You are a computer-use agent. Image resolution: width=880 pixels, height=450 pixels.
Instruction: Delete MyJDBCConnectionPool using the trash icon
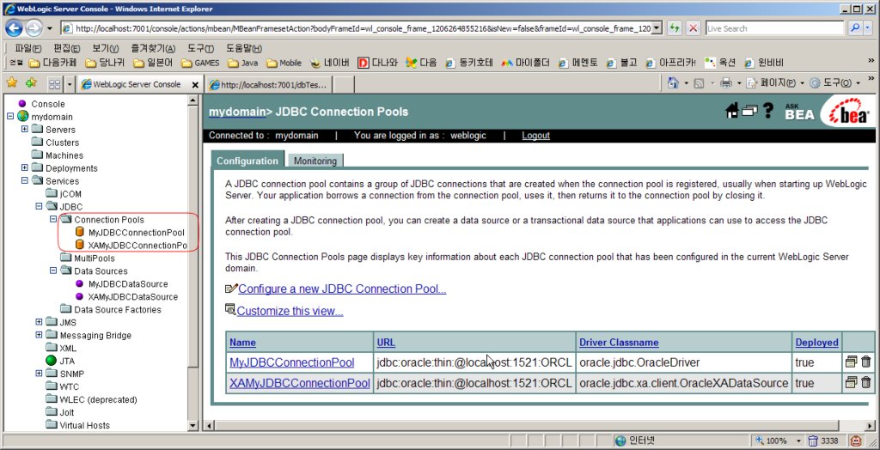(x=866, y=362)
